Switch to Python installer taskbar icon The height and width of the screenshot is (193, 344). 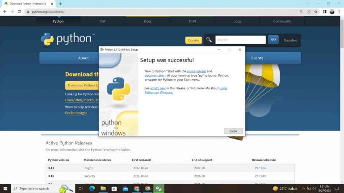pyautogui.click(x=159, y=189)
